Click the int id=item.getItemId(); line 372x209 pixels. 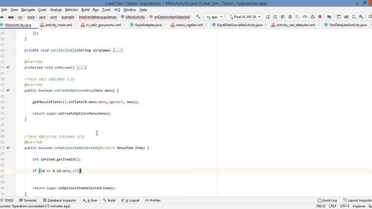56,159
